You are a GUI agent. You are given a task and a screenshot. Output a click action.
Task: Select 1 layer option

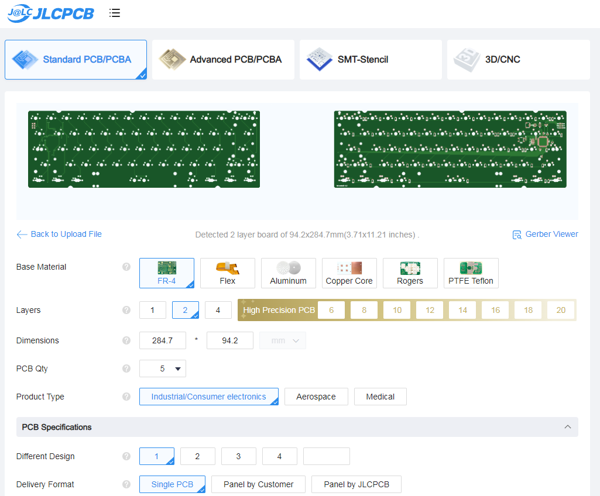point(153,310)
